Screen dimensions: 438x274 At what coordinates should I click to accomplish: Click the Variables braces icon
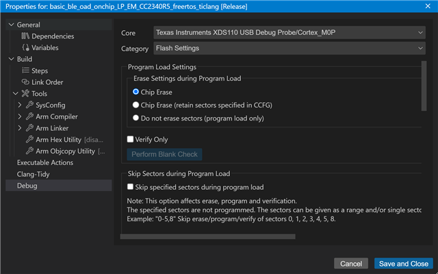26,48
